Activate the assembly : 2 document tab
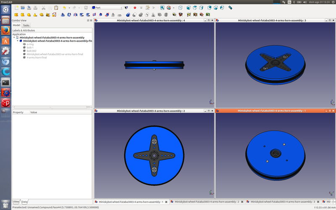336x210 pixels. (206, 202)
